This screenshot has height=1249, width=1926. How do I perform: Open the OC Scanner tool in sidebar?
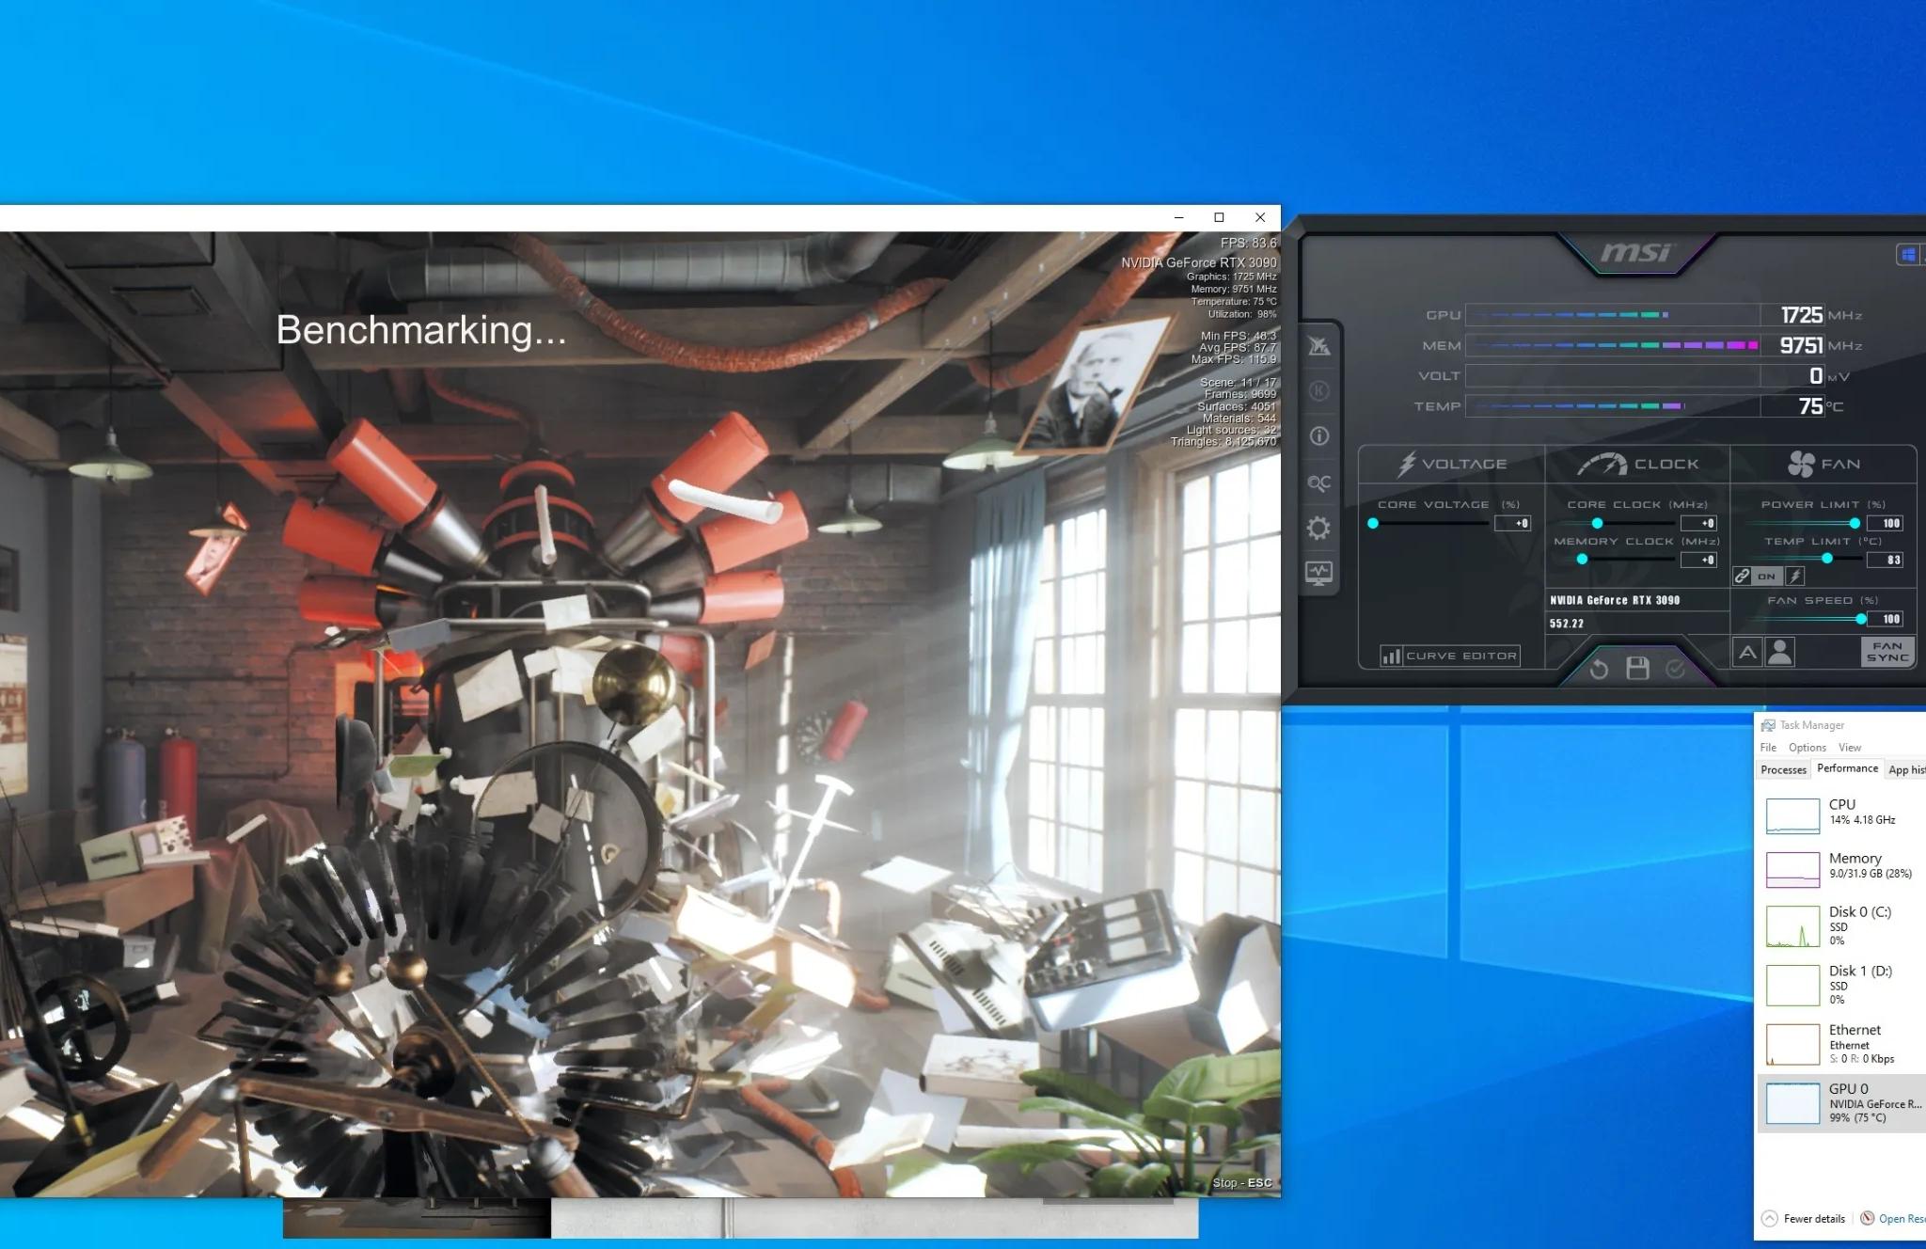tap(1318, 483)
